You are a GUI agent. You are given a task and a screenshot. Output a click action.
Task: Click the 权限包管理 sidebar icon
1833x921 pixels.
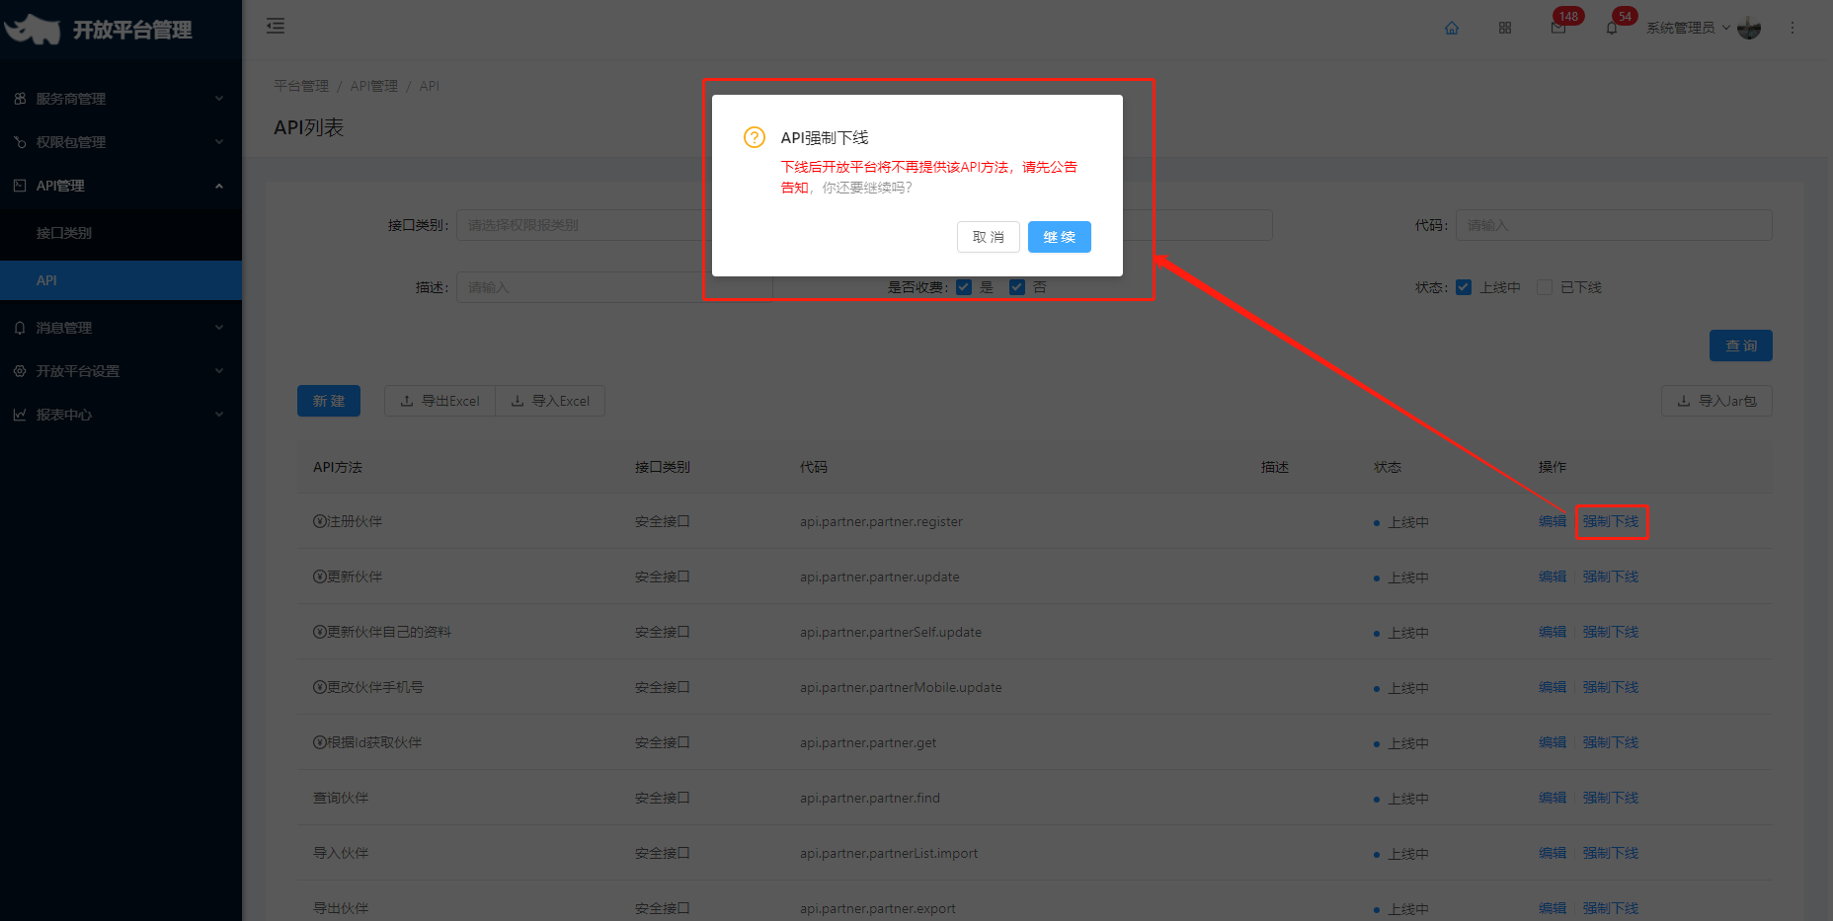[x=20, y=142]
